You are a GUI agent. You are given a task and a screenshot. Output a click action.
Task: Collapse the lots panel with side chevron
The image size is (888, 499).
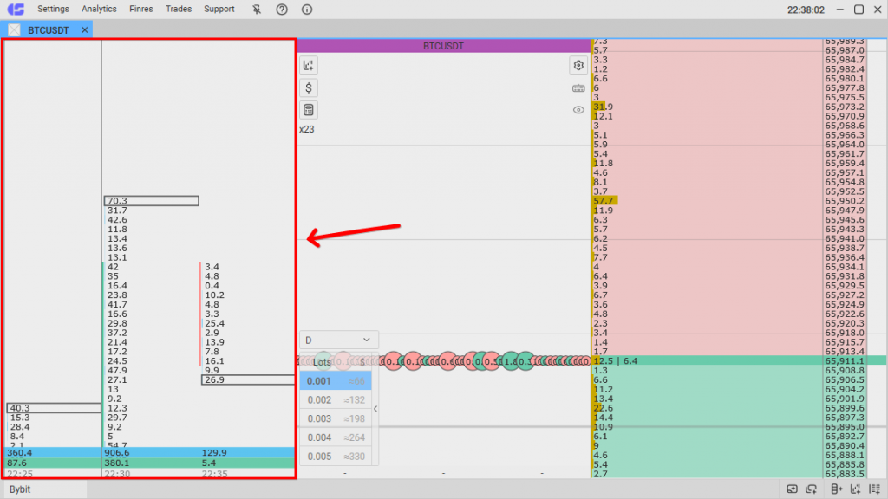coord(375,409)
